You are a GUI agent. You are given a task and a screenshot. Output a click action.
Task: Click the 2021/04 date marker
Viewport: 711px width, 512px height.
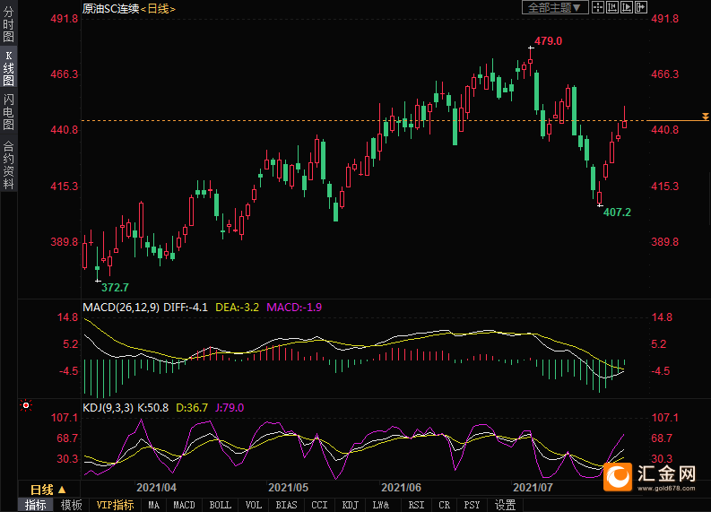click(x=156, y=488)
